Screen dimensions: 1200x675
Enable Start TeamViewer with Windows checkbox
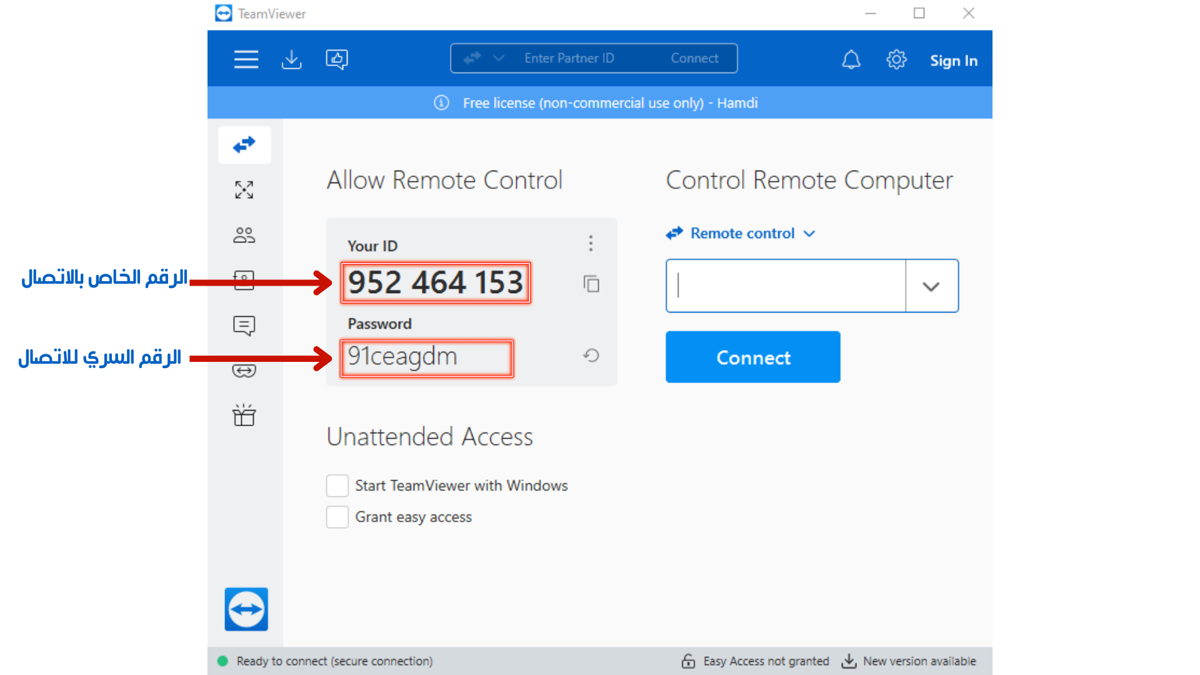click(x=337, y=486)
